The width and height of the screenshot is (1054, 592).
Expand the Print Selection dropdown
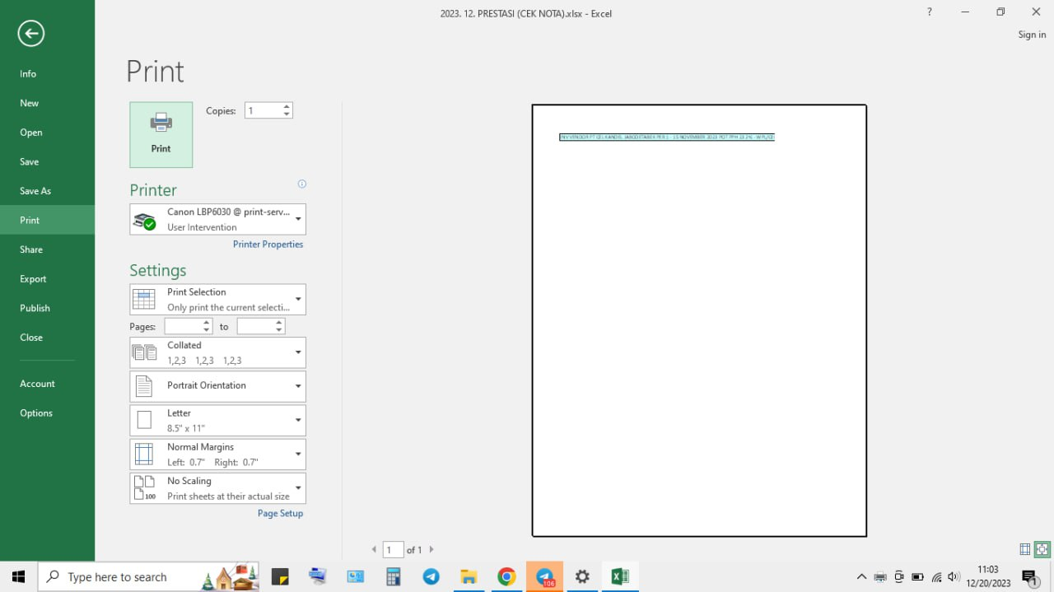(217, 300)
